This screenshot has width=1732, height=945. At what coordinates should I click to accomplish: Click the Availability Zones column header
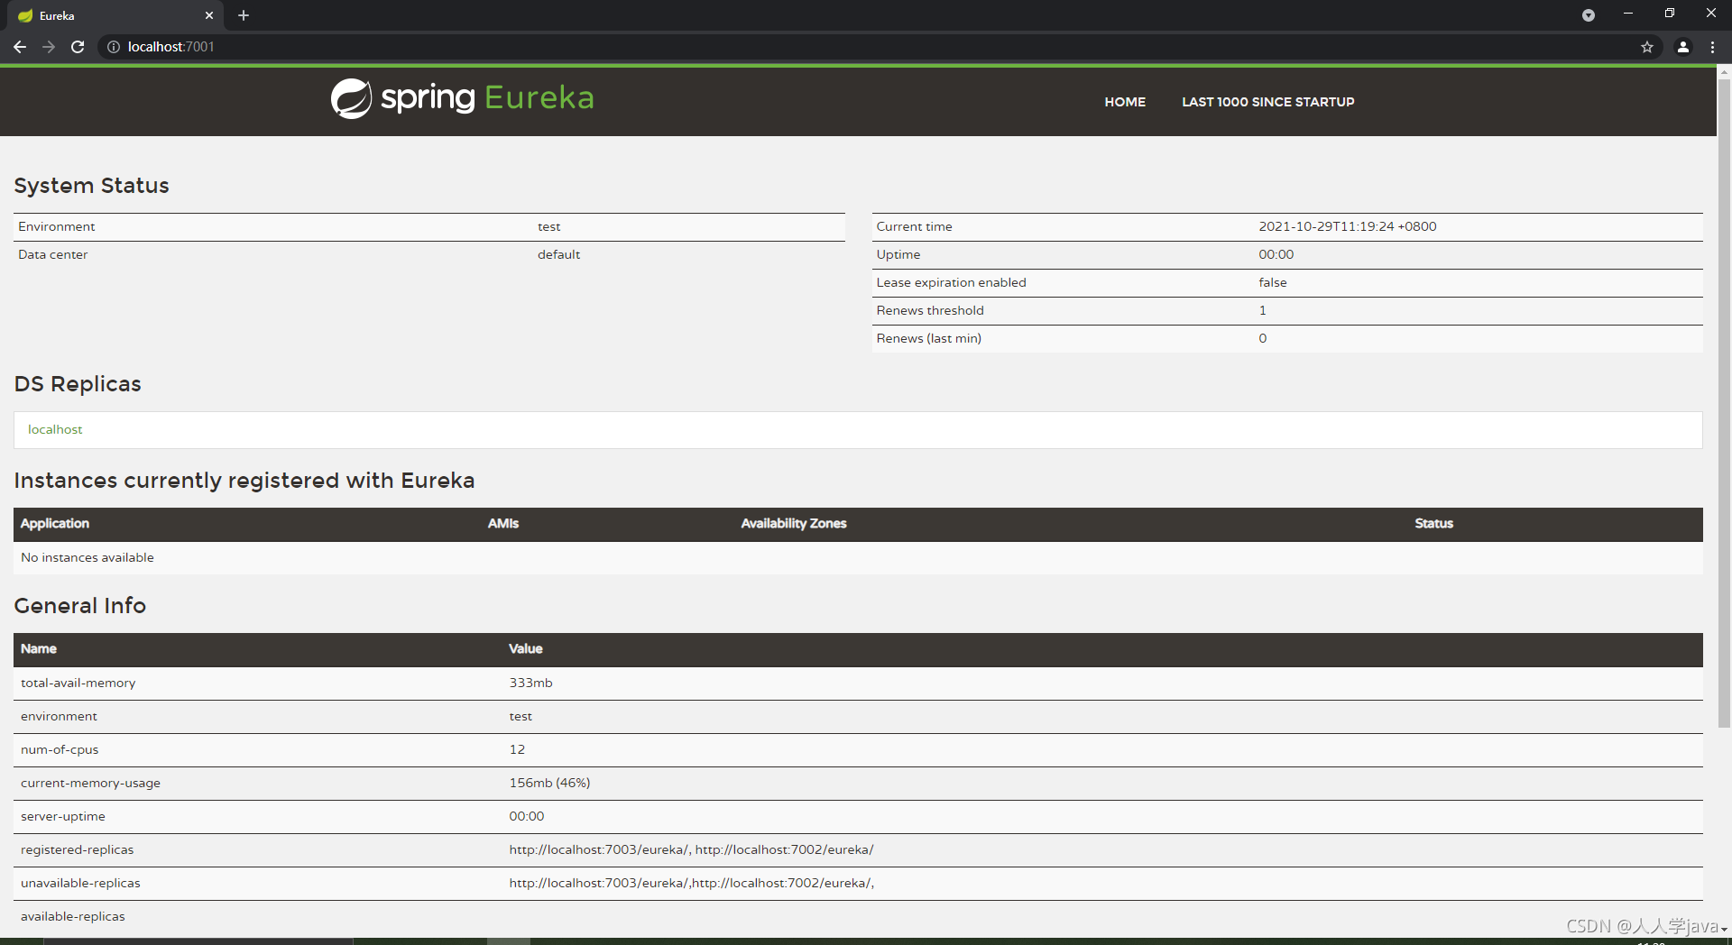point(794,523)
